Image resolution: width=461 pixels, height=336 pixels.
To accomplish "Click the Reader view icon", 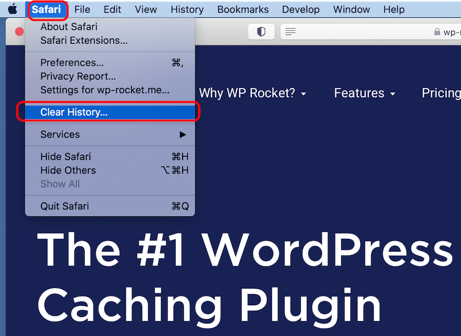I will tap(290, 32).
